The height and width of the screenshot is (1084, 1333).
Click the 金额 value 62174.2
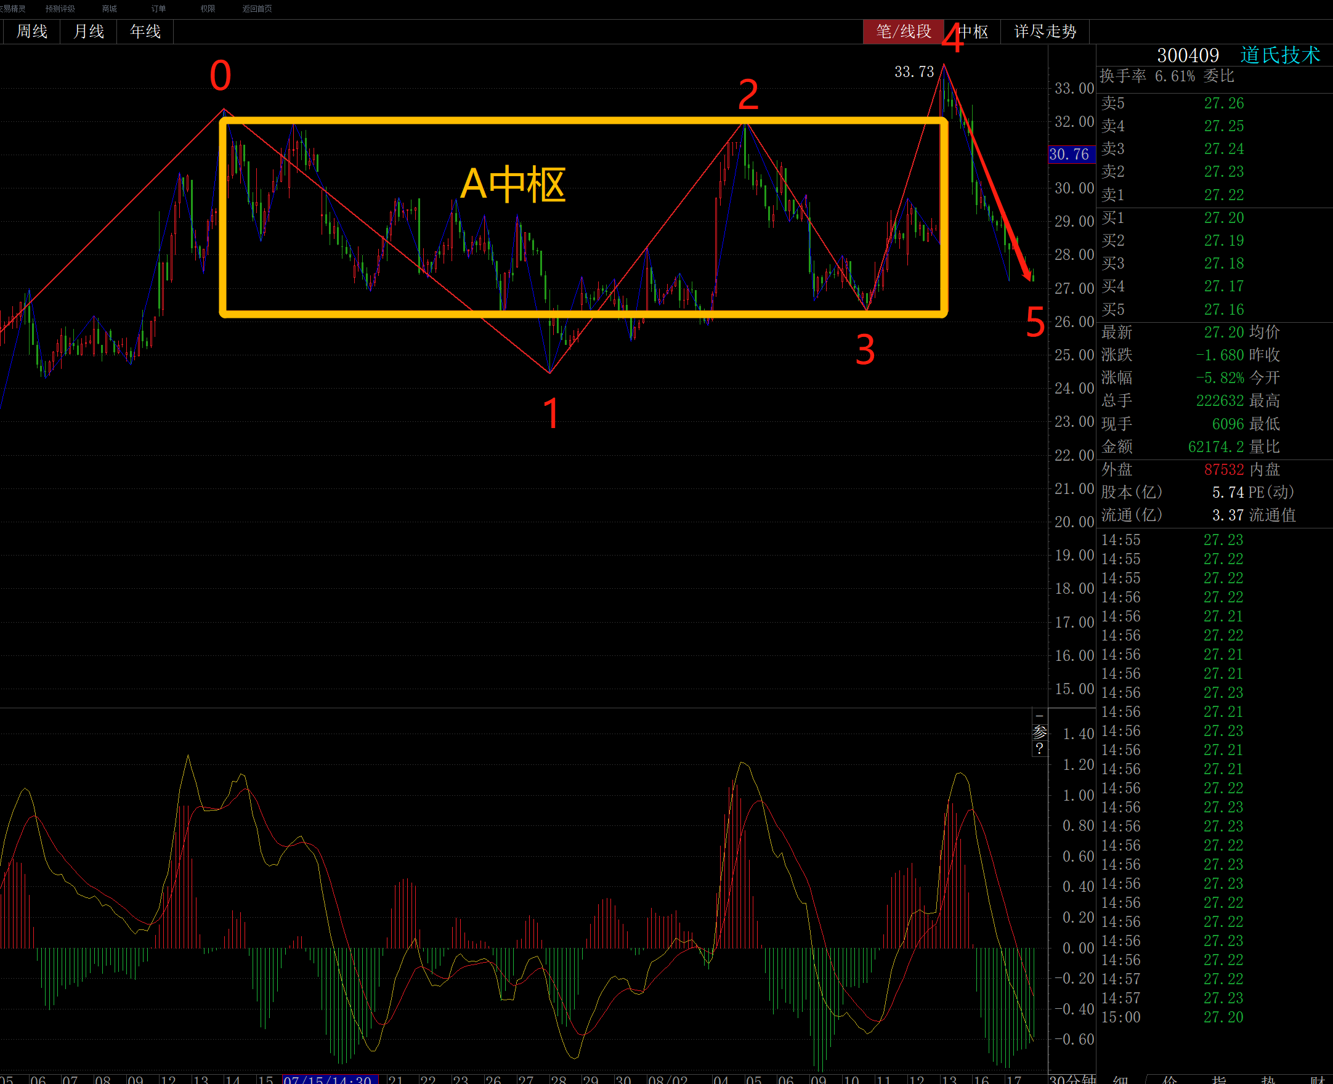pyautogui.click(x=1216, y=447)
